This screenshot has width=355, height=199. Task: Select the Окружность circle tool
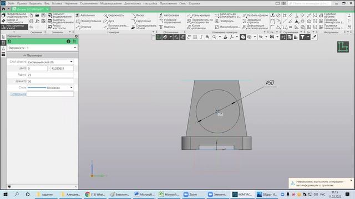114,15
